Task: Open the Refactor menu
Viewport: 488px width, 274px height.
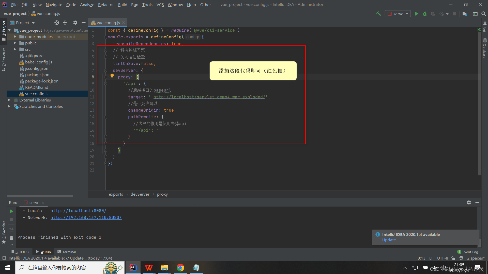Action: [106, 5]
